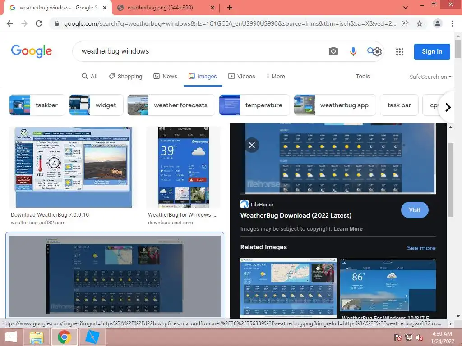
Task: Click the magnifier search button
Action: [x=370, y=50]
